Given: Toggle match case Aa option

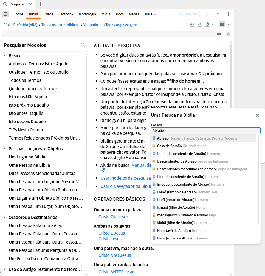Looking at the screenshot, I should [x=192, y=24].
